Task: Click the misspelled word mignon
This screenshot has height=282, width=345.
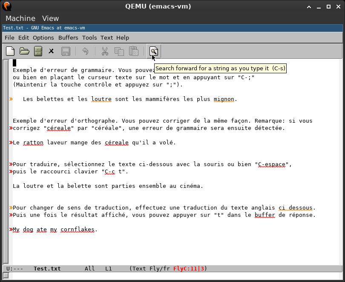Action: pos(225,99)
